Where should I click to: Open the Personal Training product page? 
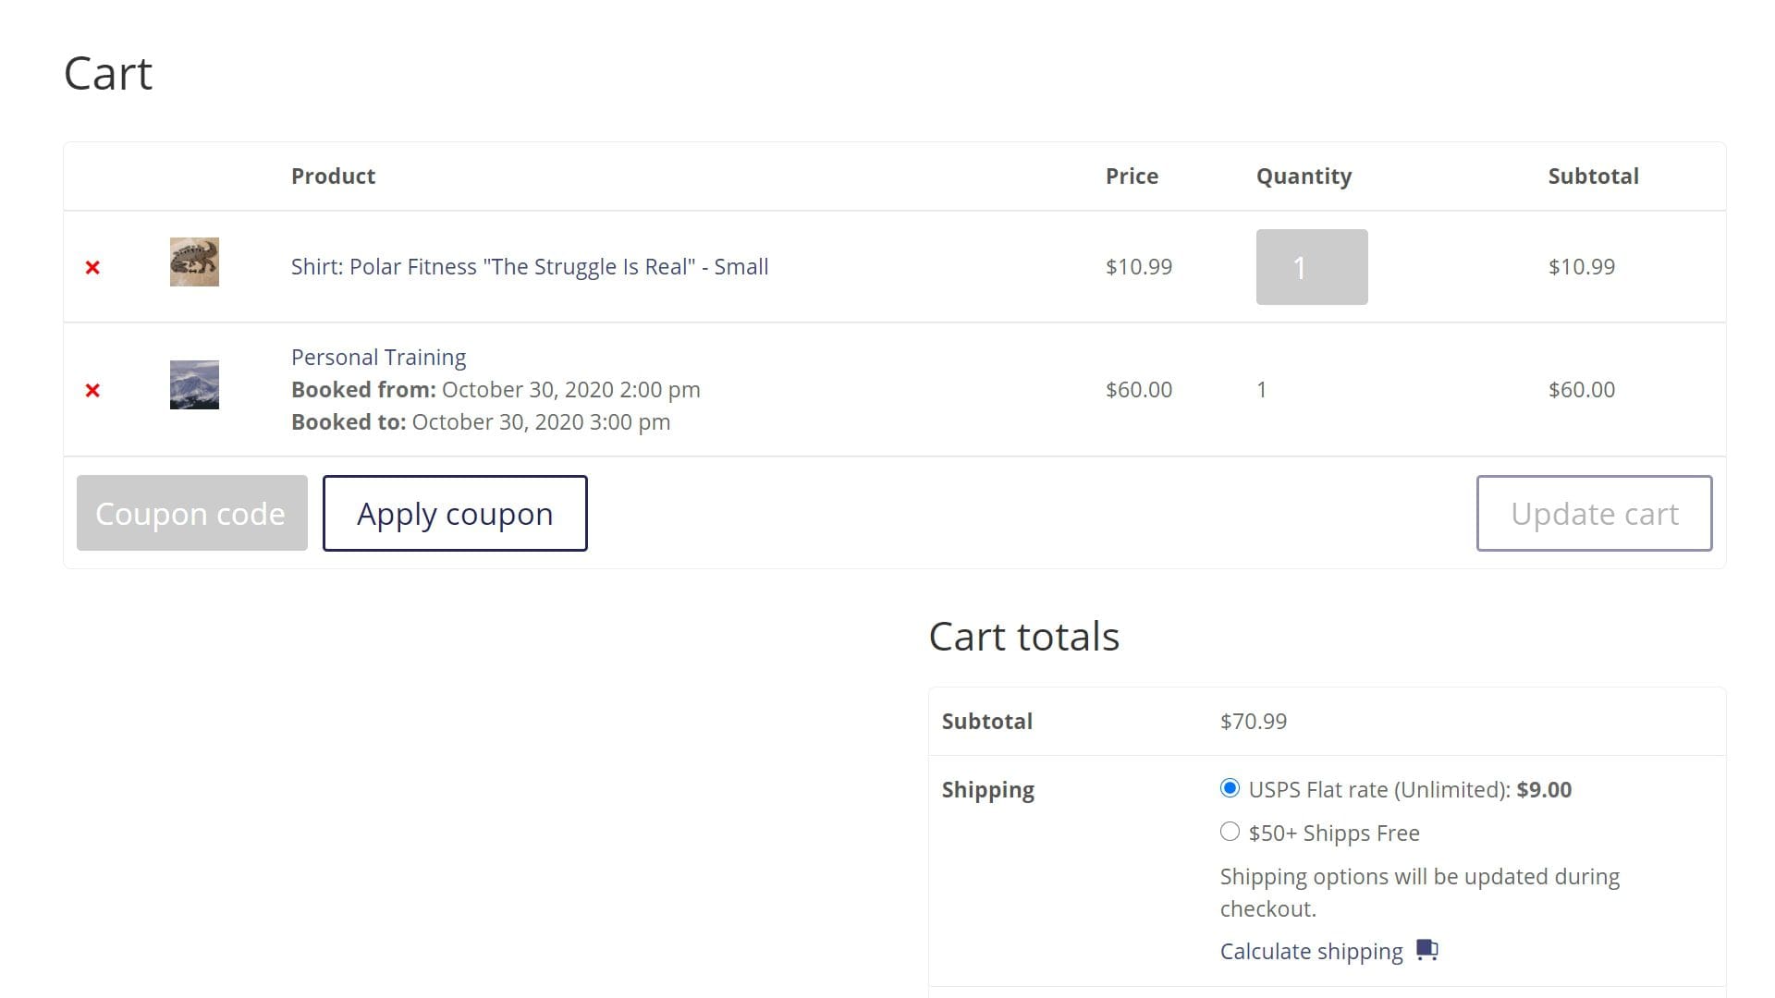pyautogui.click(x=378, y=357)
